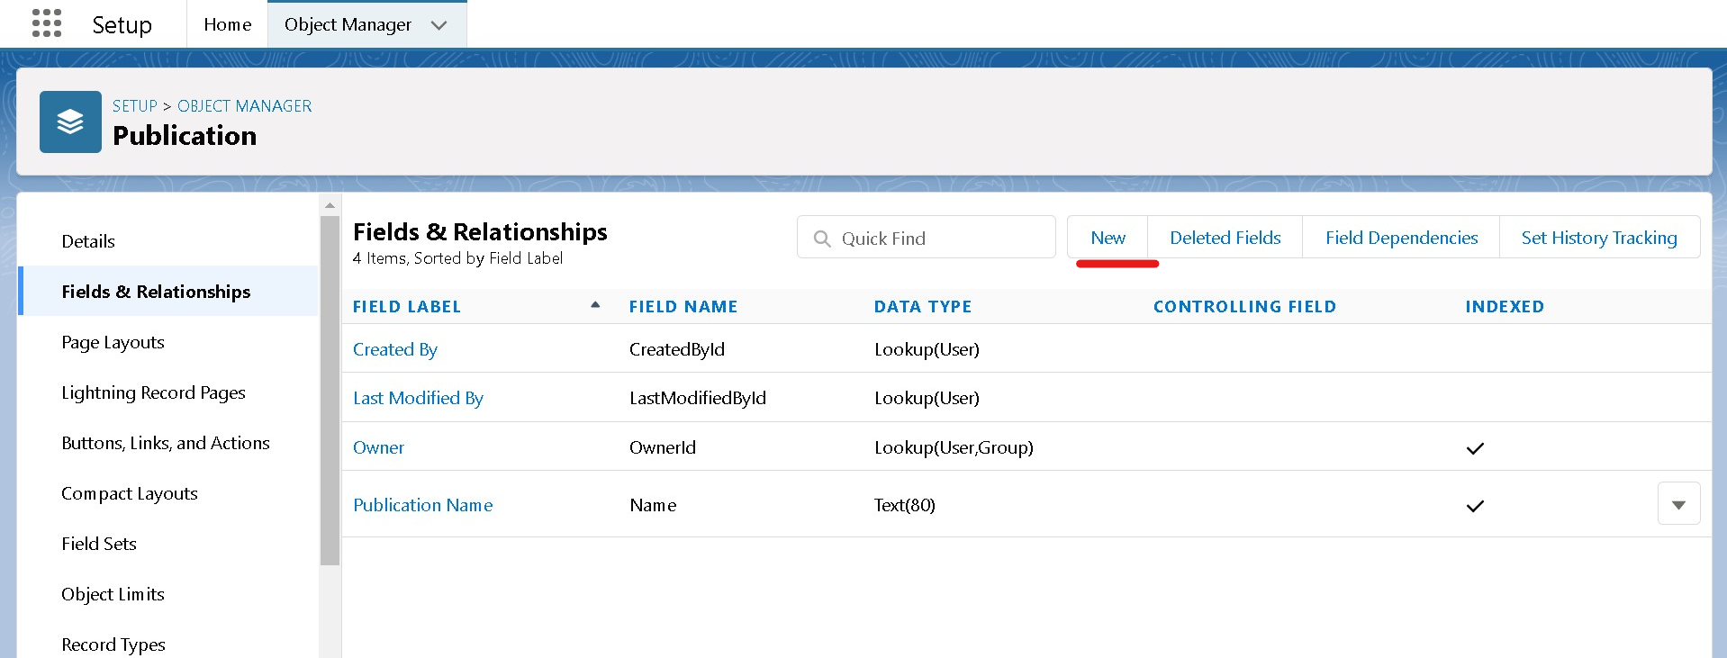The height and width of the screenshot is (658, 1727).
Task: Click the Publication Name row indexed checkmark
Action: 1475,506
